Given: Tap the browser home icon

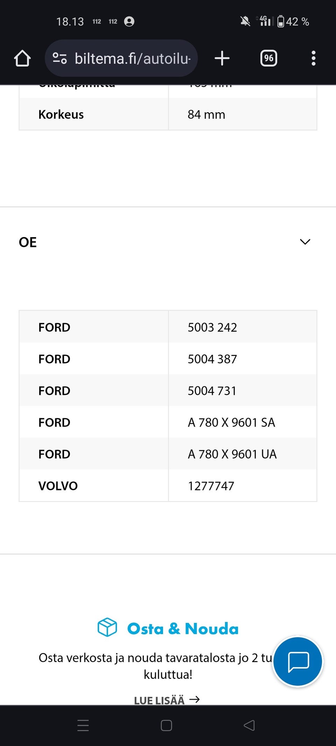Looking at the screenshot, I should [22, 58].
